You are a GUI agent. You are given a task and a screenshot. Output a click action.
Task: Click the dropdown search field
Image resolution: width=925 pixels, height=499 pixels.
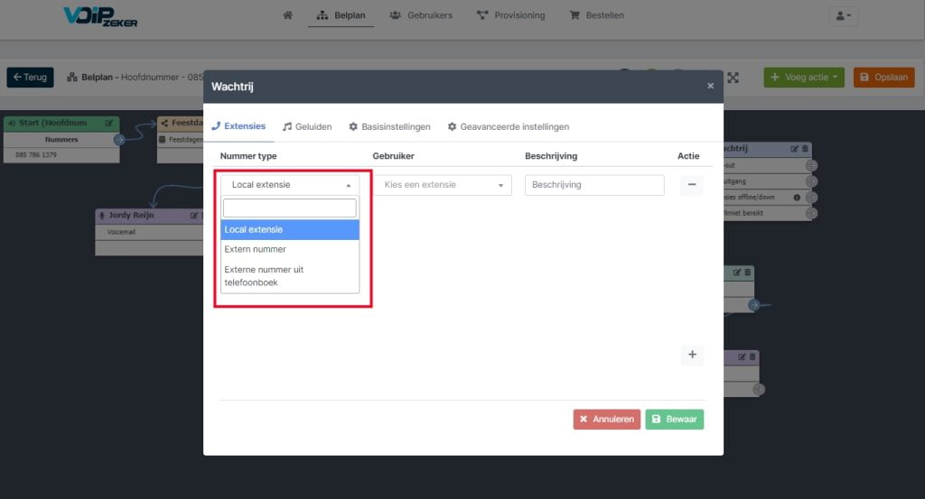(290, 208)
